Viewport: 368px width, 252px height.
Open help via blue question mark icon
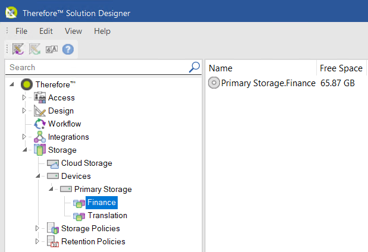(x=68, y=49)
